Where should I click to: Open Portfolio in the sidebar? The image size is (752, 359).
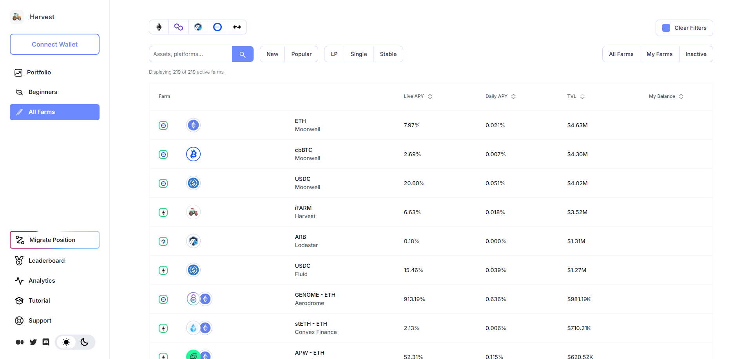[39, 72]
